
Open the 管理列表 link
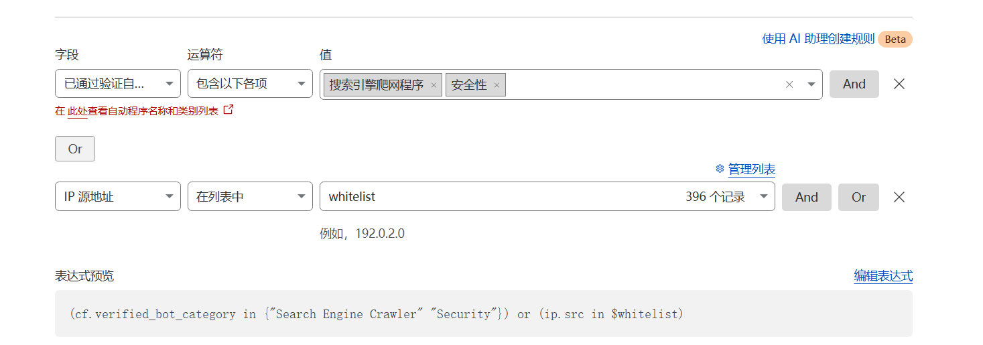751,169
